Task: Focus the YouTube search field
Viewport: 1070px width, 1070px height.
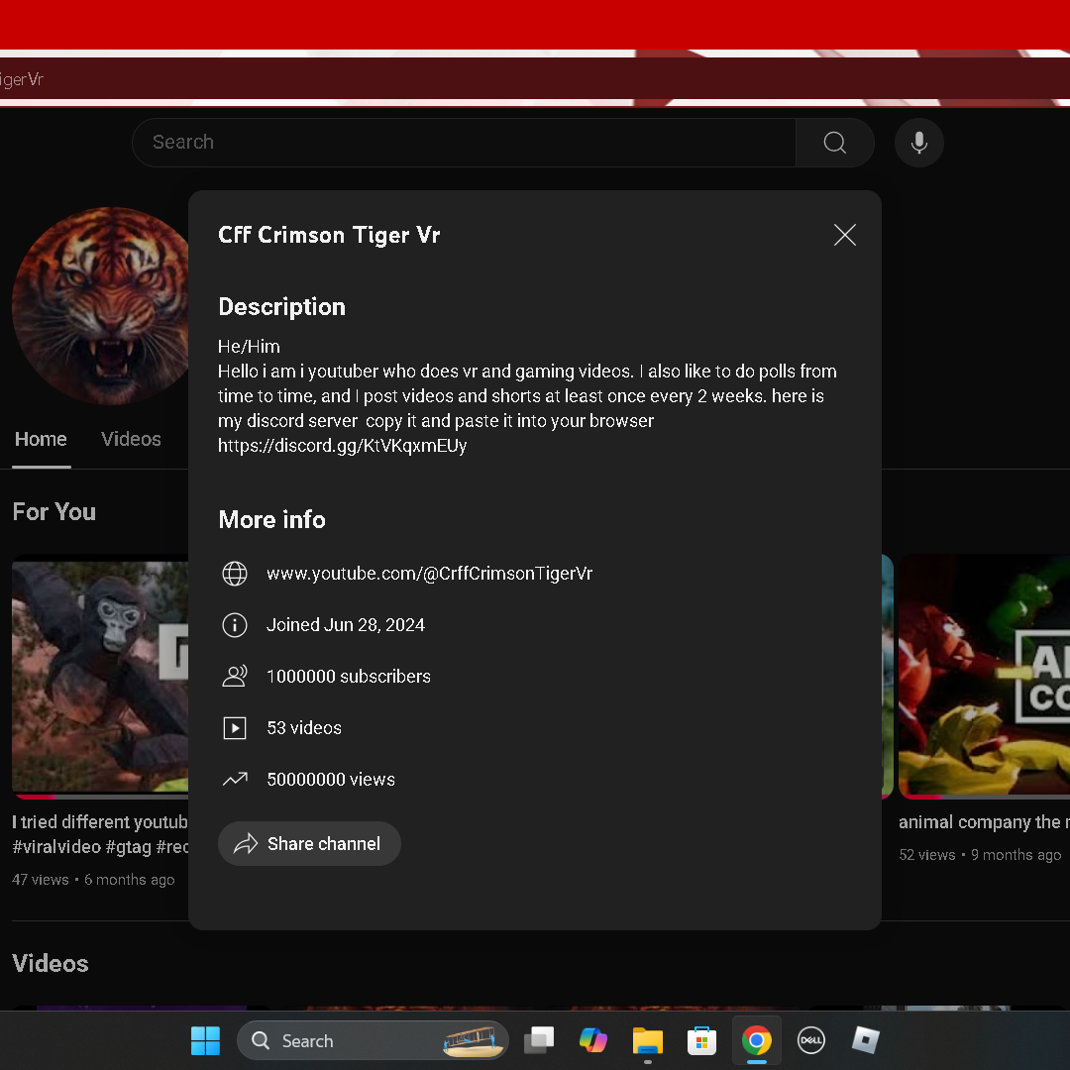Action: click(x=464, y=143)
